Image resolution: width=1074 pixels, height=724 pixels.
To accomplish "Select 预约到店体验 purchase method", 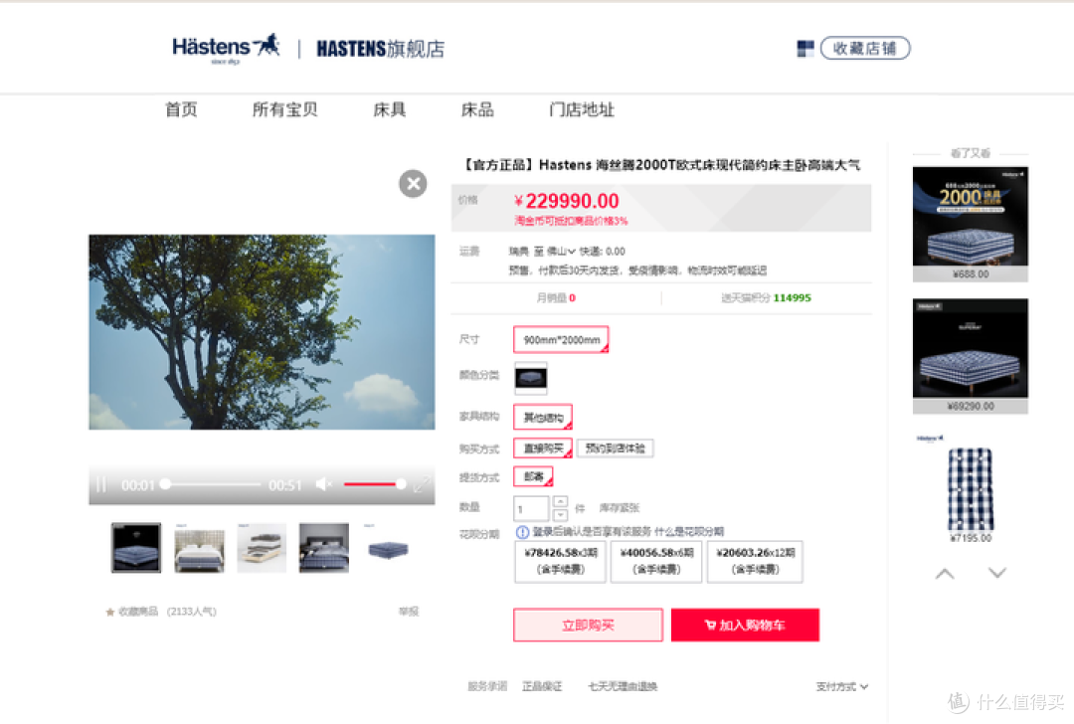I will tap(616, 449).
